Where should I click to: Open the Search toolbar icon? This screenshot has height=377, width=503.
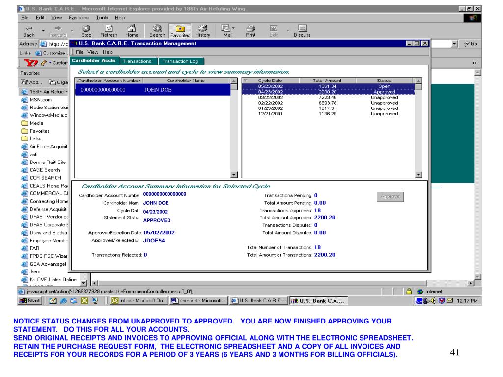[x=157, y=31]
